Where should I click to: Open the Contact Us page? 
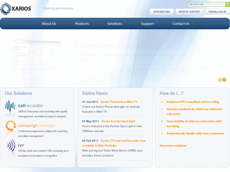181,24
